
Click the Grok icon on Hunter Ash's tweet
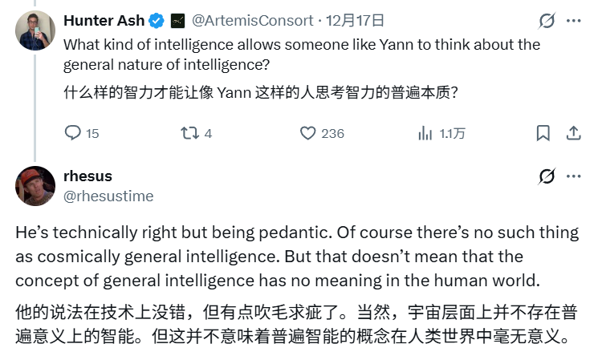click(547, 20)
